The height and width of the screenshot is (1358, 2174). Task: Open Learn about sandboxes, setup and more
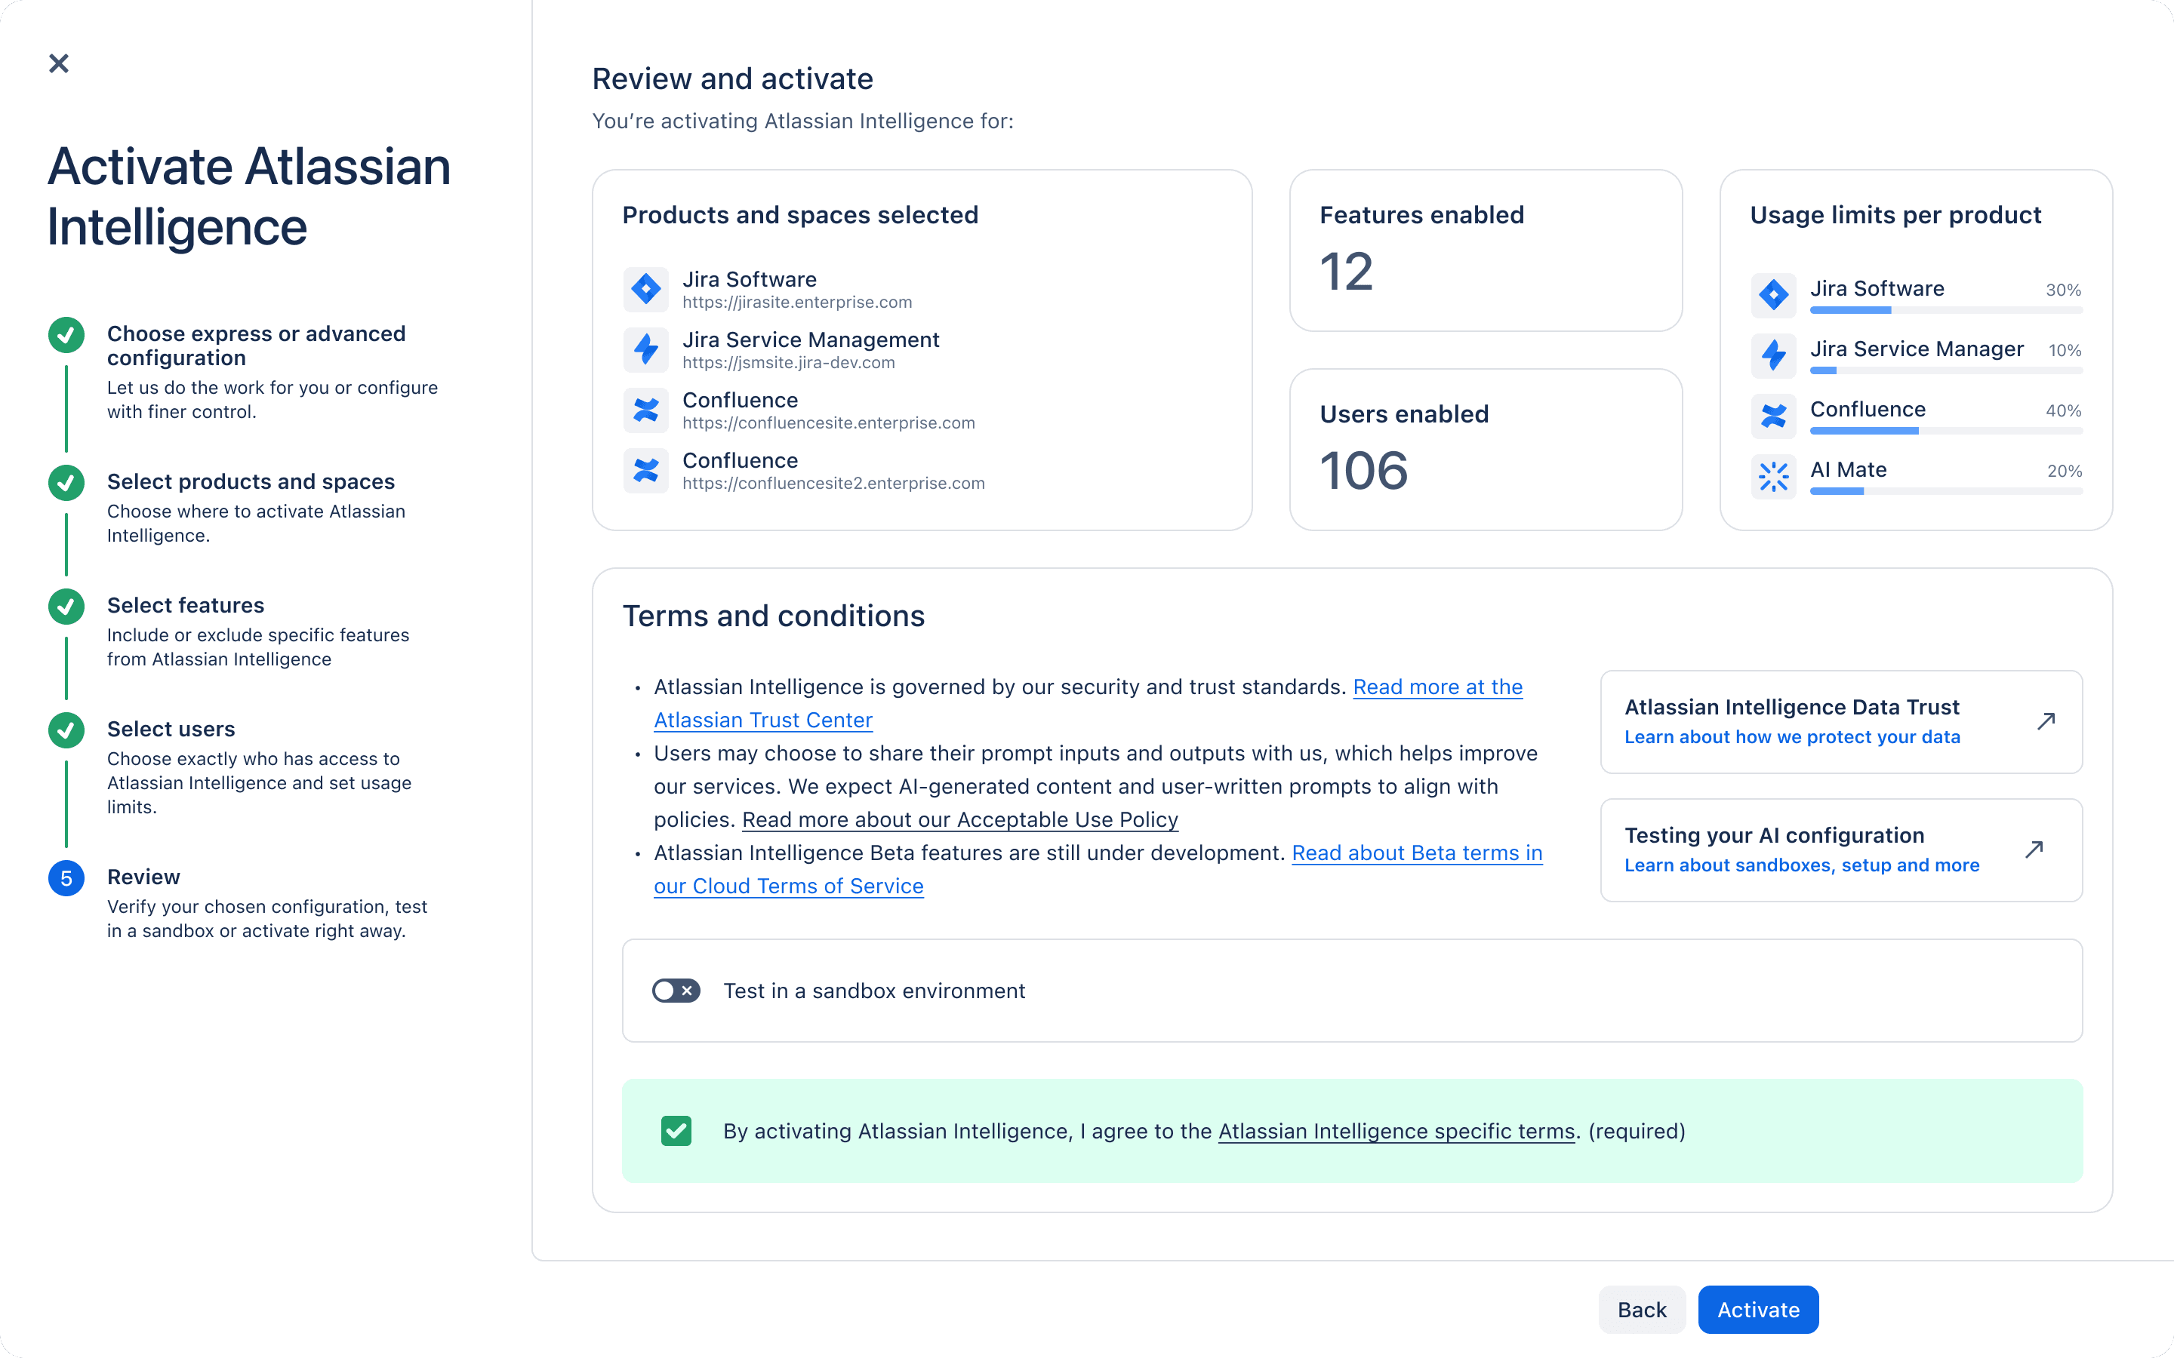[x=1801, y=865]
